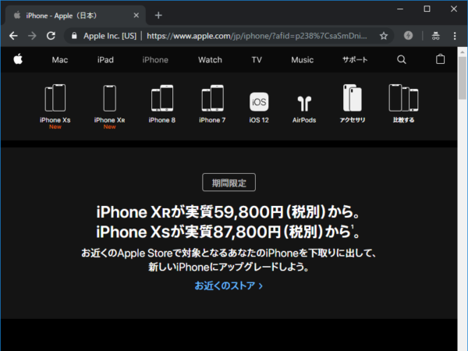Click the お近くのストア link
Viewport: 468px width, 351px height.
229,286
